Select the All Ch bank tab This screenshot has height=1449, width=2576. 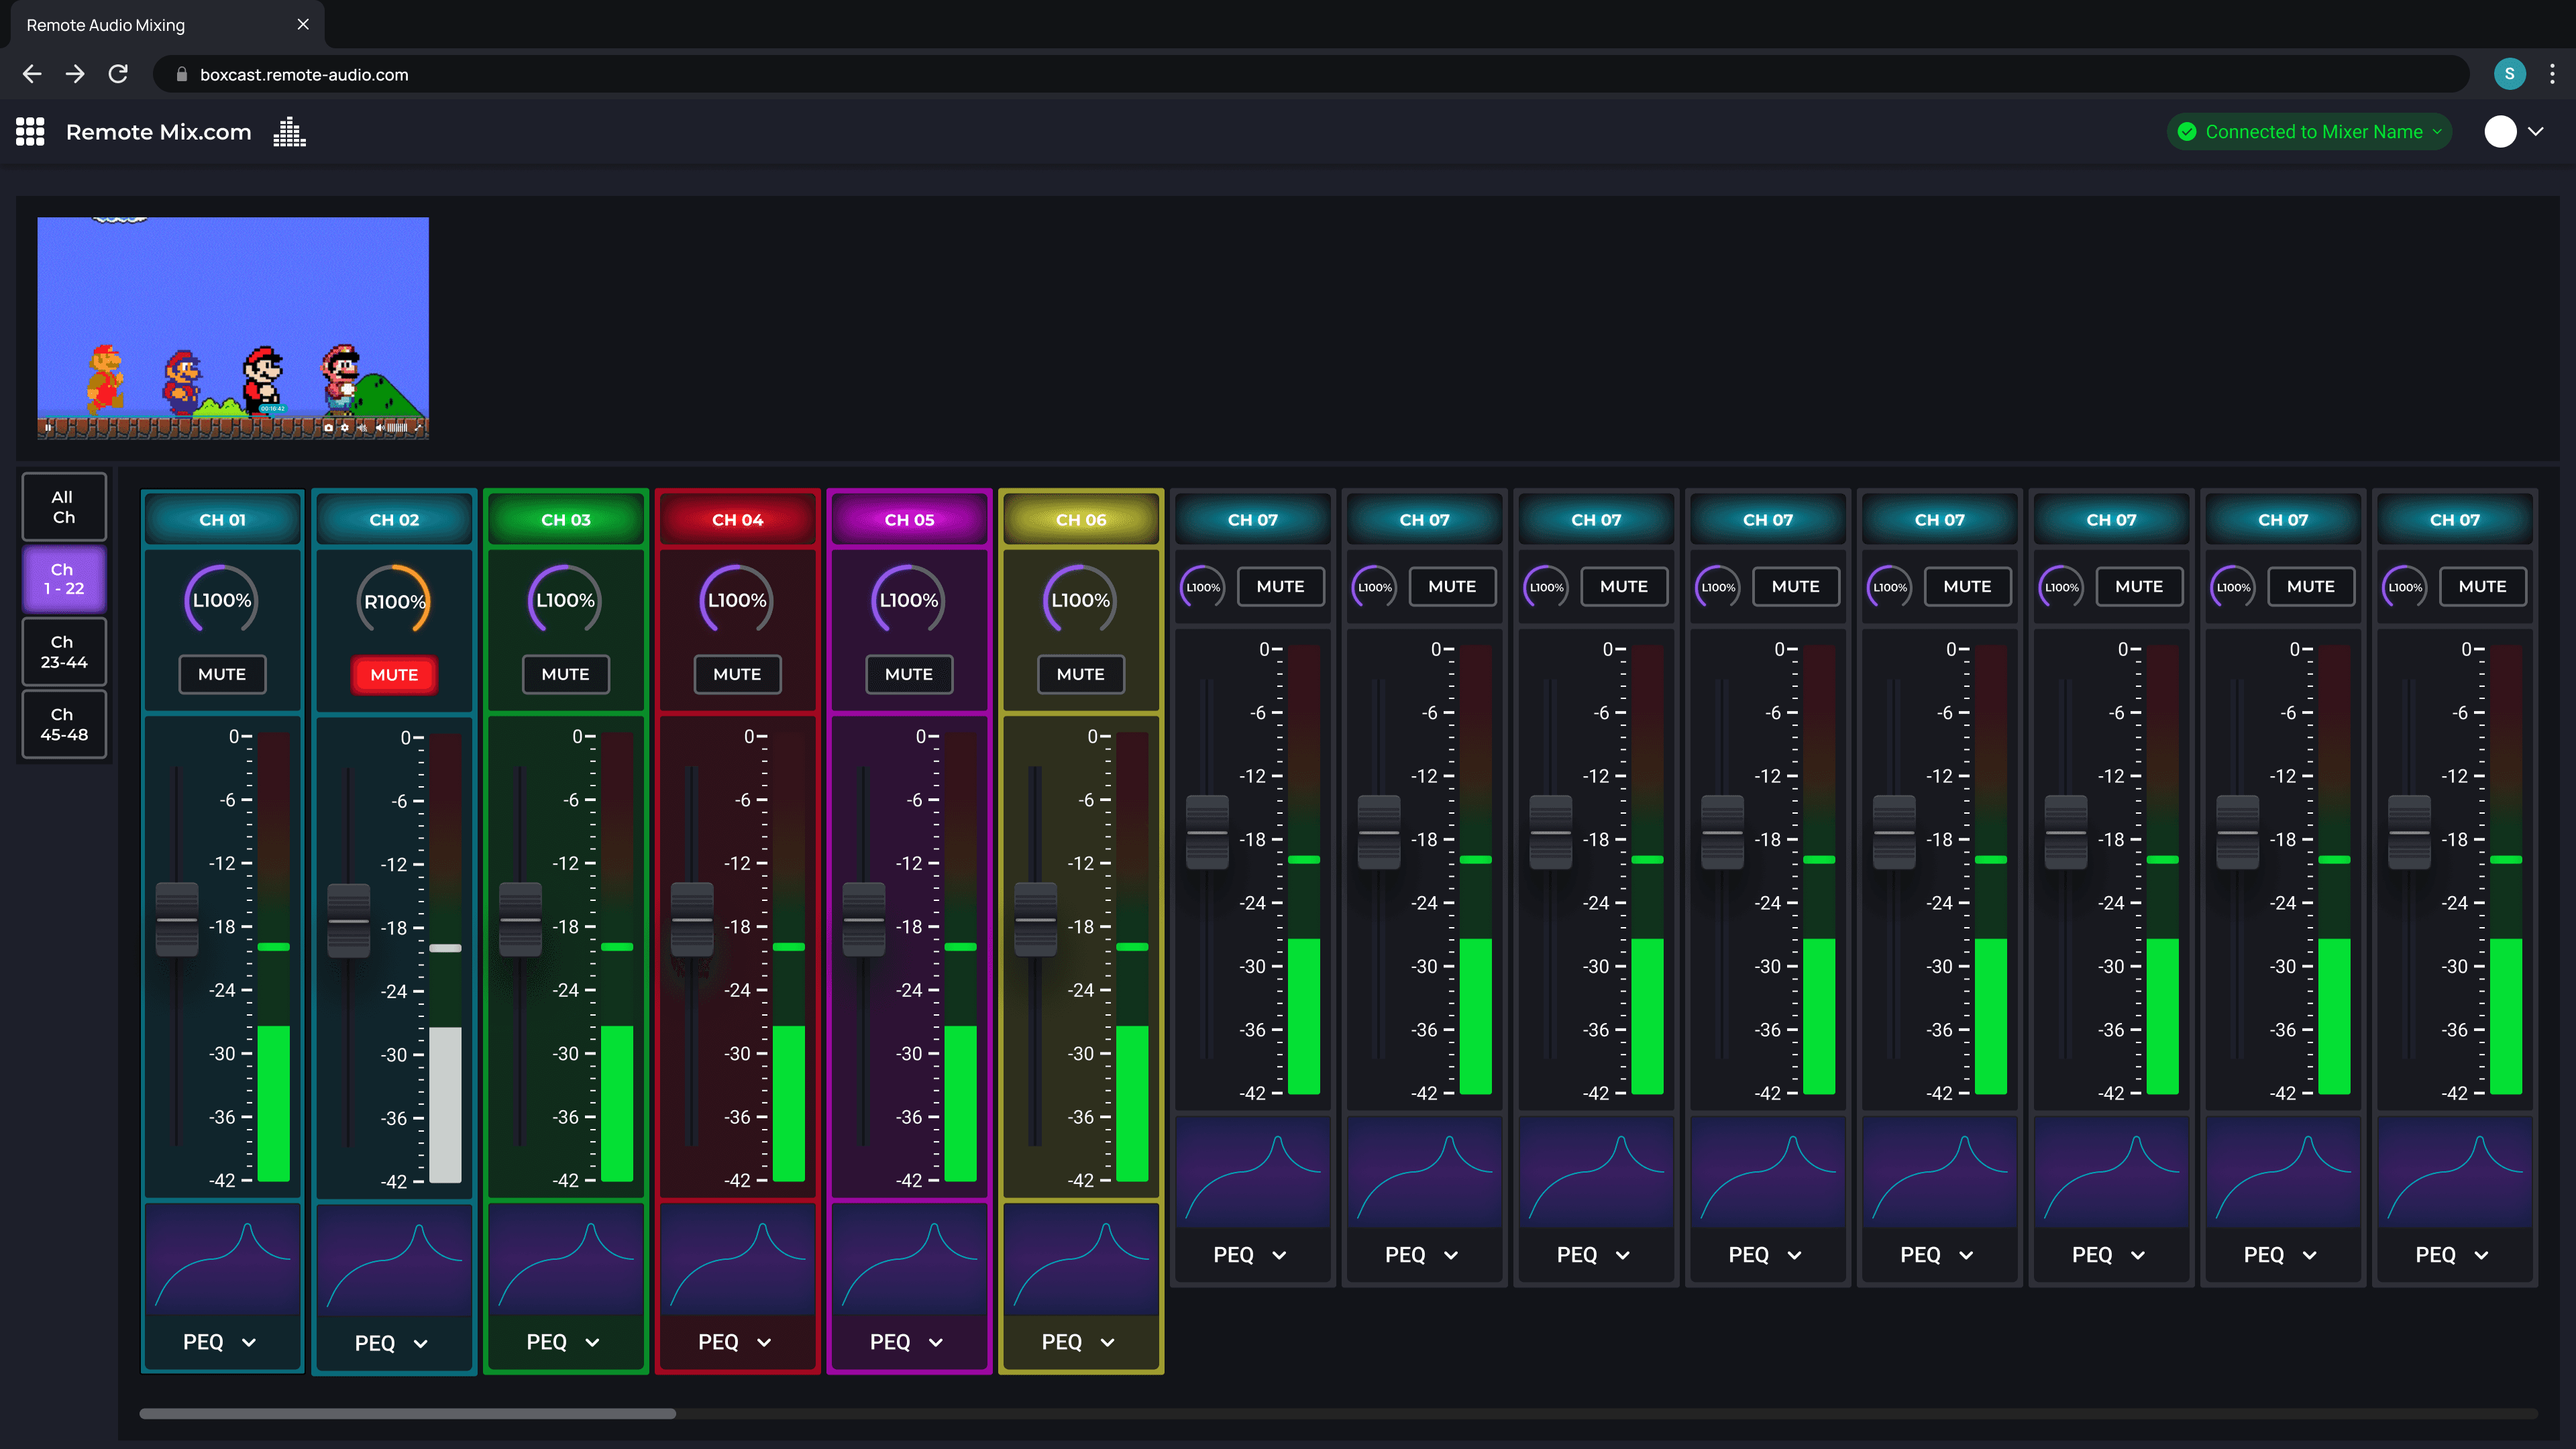point(64,507)
